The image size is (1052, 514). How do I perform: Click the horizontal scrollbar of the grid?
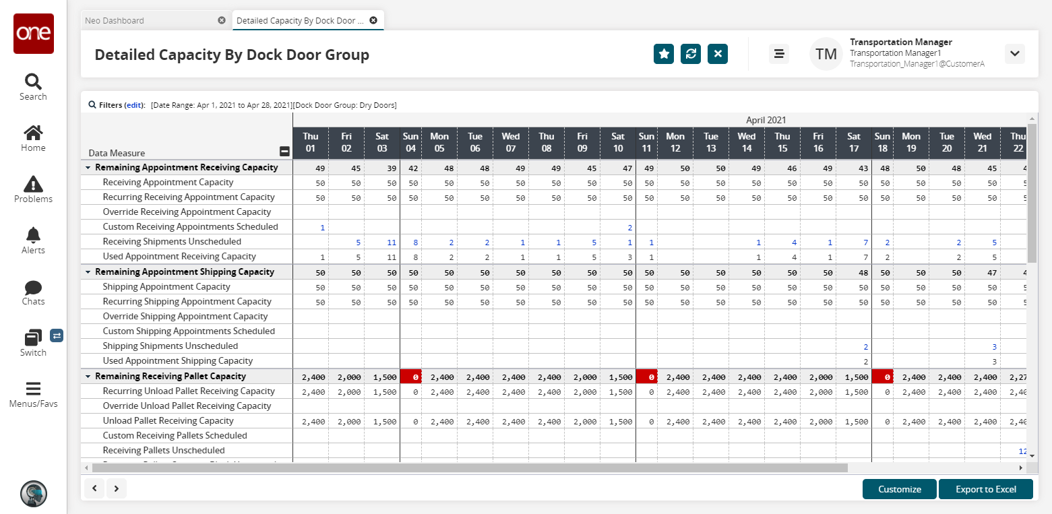coord(472,468)
